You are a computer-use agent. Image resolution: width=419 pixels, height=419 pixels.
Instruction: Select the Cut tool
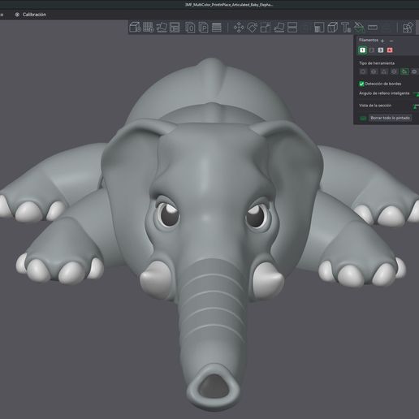tap(292, 28)
